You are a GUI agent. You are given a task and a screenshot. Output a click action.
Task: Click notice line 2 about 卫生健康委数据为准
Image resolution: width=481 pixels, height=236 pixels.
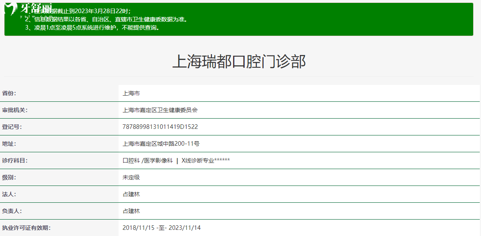click(106, 20)
